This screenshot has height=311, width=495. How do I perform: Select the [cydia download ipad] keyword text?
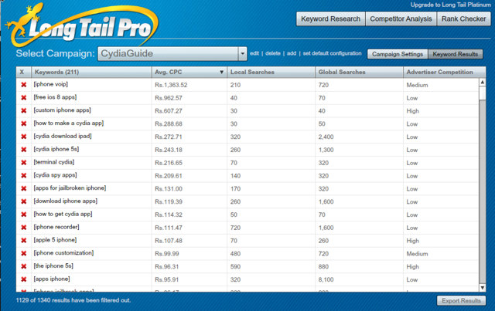click(x=63, y=136)
